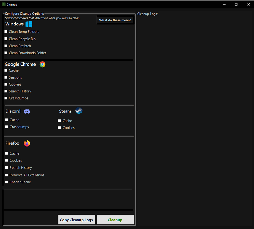Screen dimensions: 254x229
Task: Click the Configure Cleanup Options group title
Action: pyautogui.click(x=24, y=14)
